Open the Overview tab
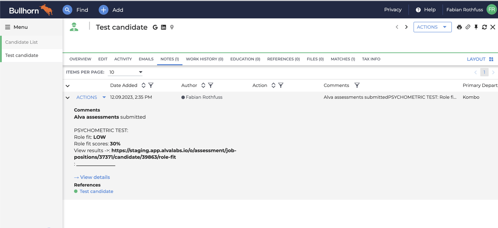This screenshot has height=228, width=498. coord(80,59)
